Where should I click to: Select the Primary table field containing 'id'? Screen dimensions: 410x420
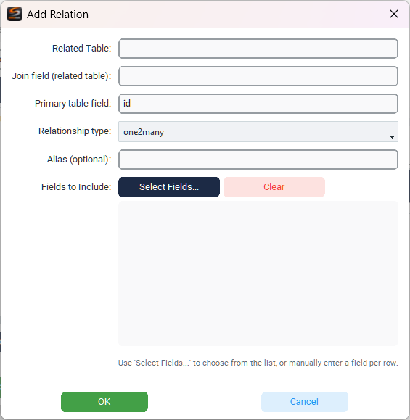(x=258, y=104)
